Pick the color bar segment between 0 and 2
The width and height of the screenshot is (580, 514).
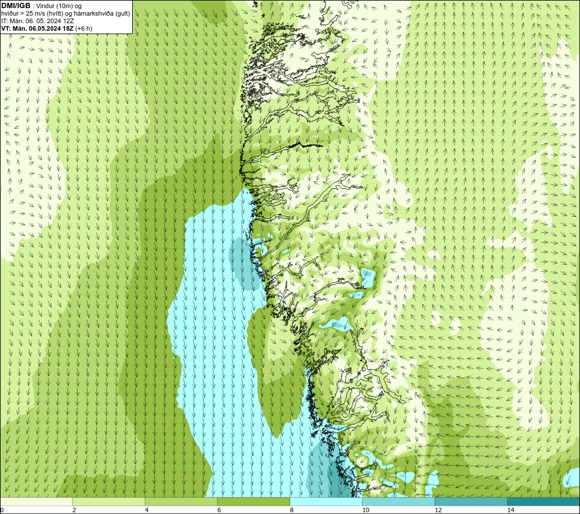coord(36,501)
